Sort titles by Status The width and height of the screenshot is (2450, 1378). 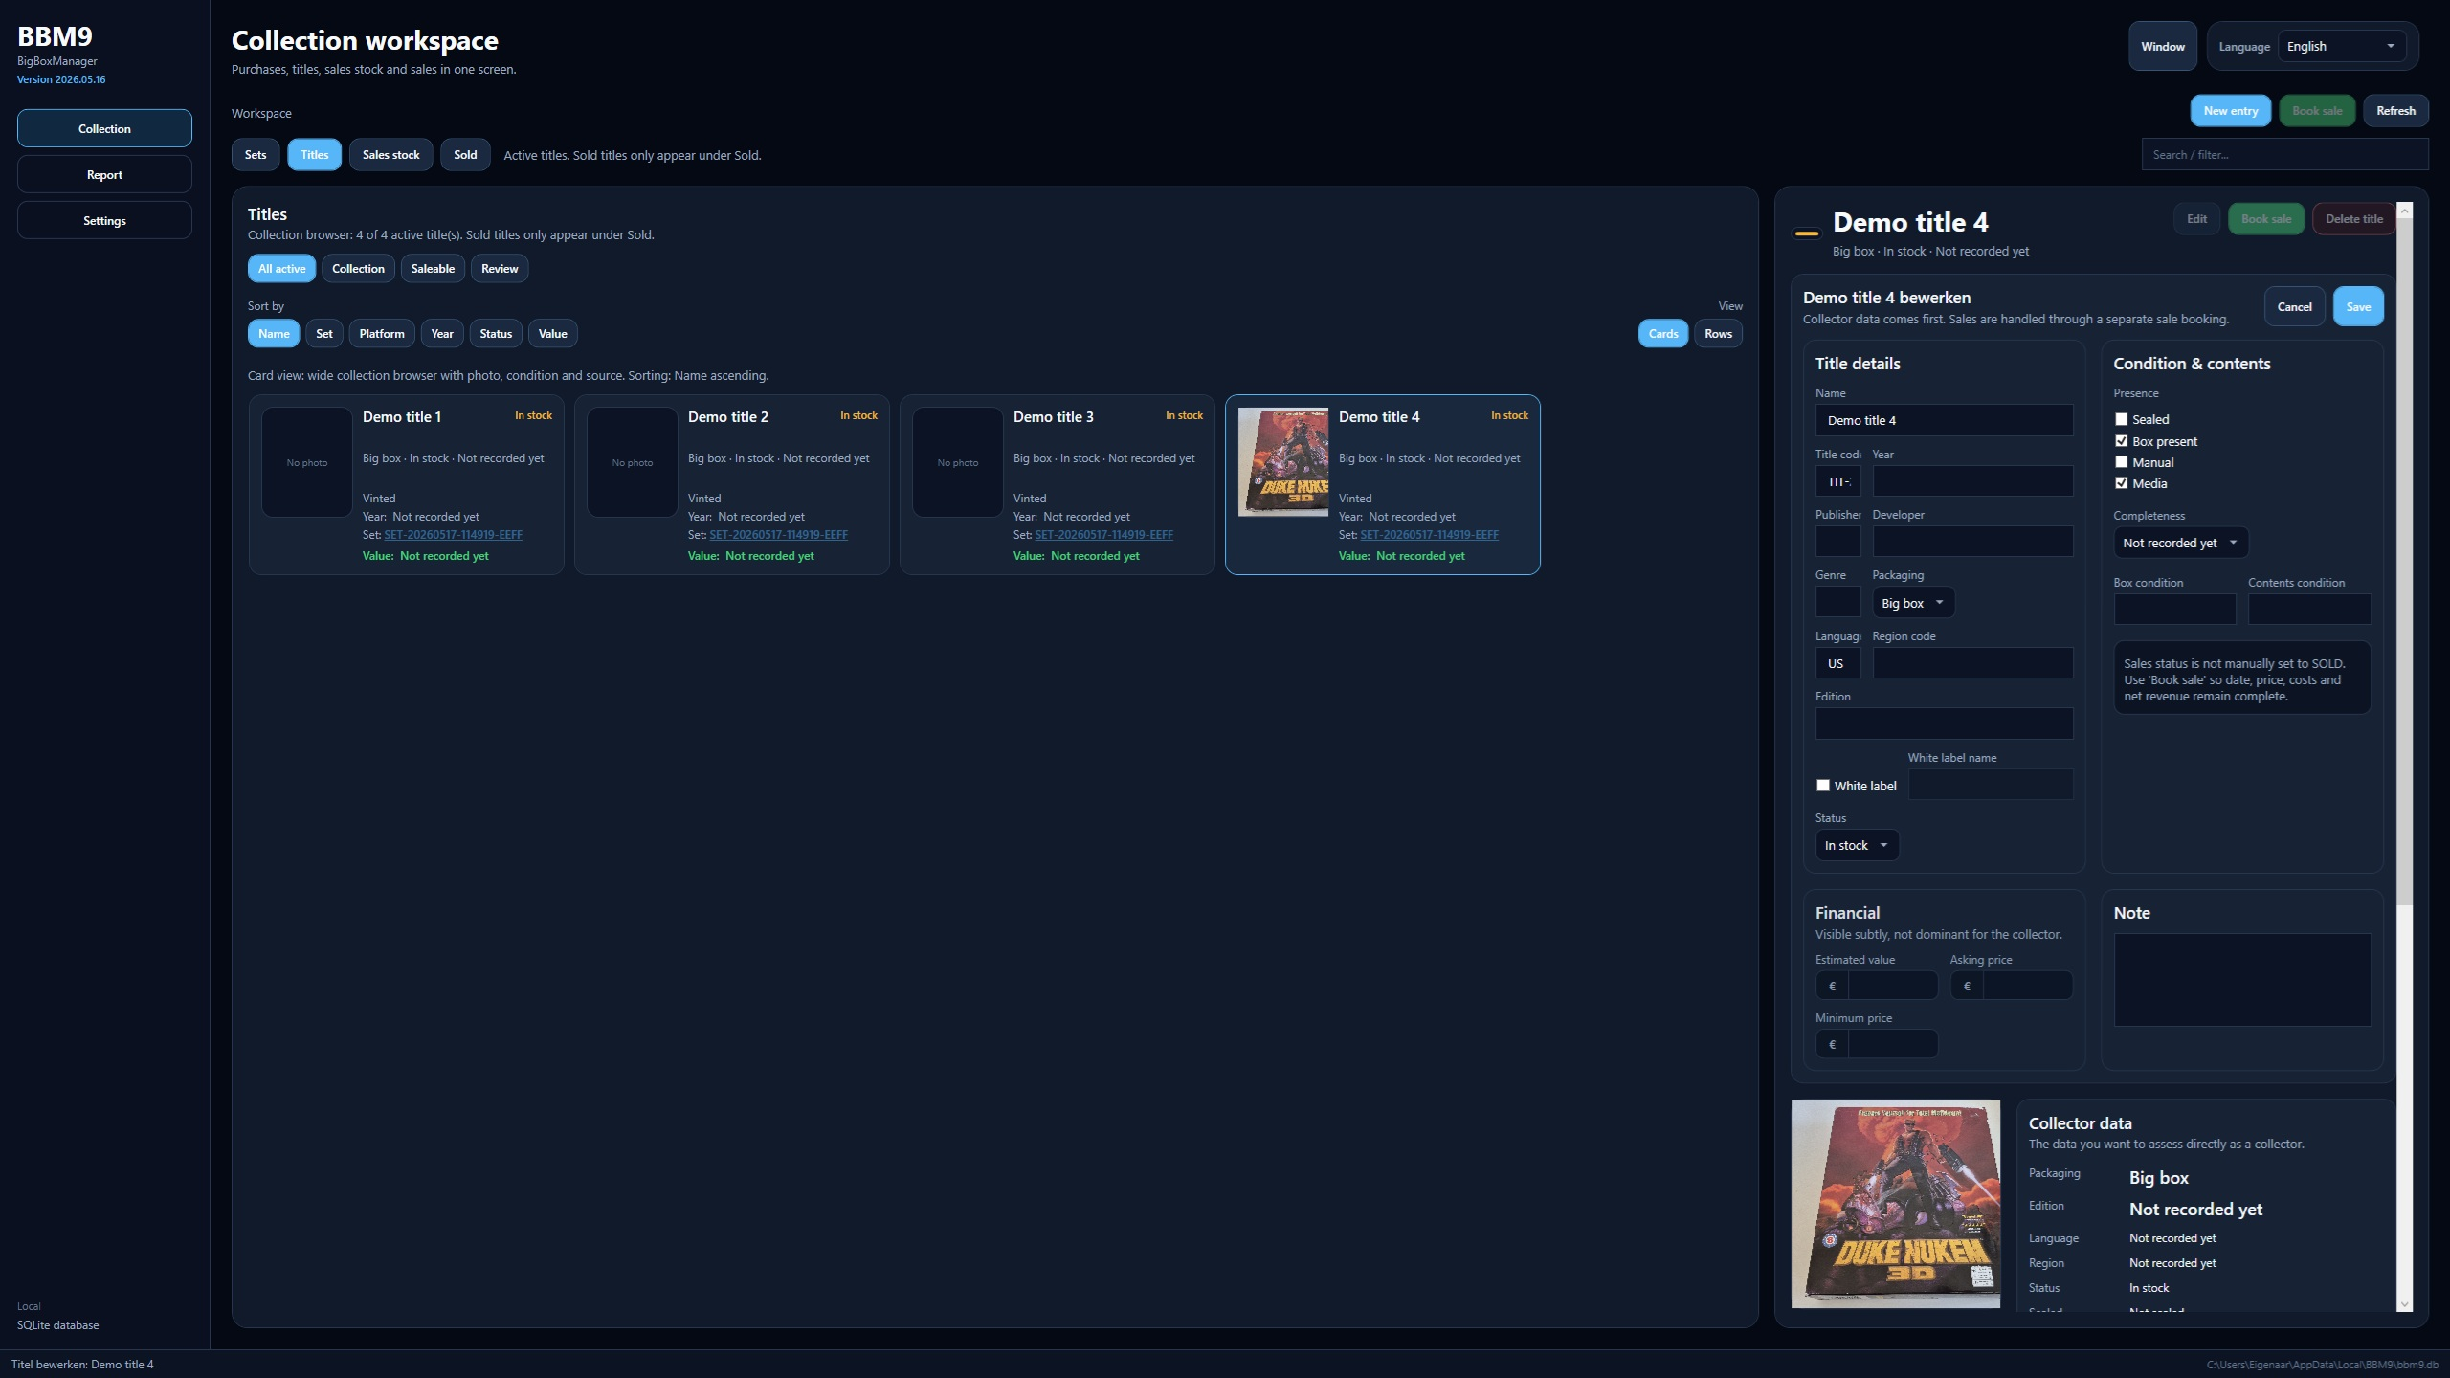tap(496, 334)
